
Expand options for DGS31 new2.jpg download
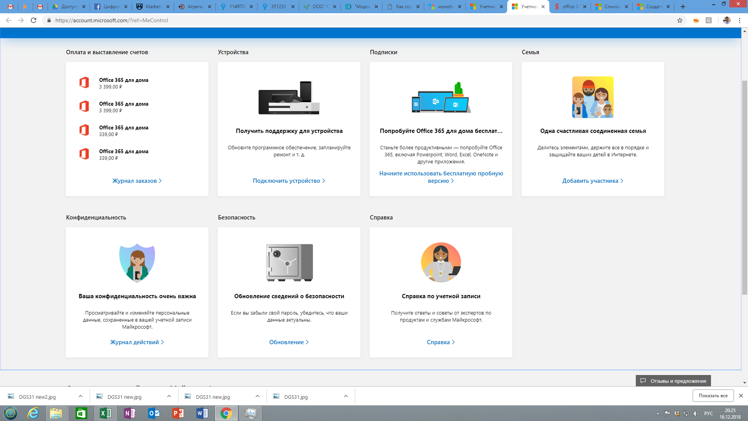(x=81, y=396)
